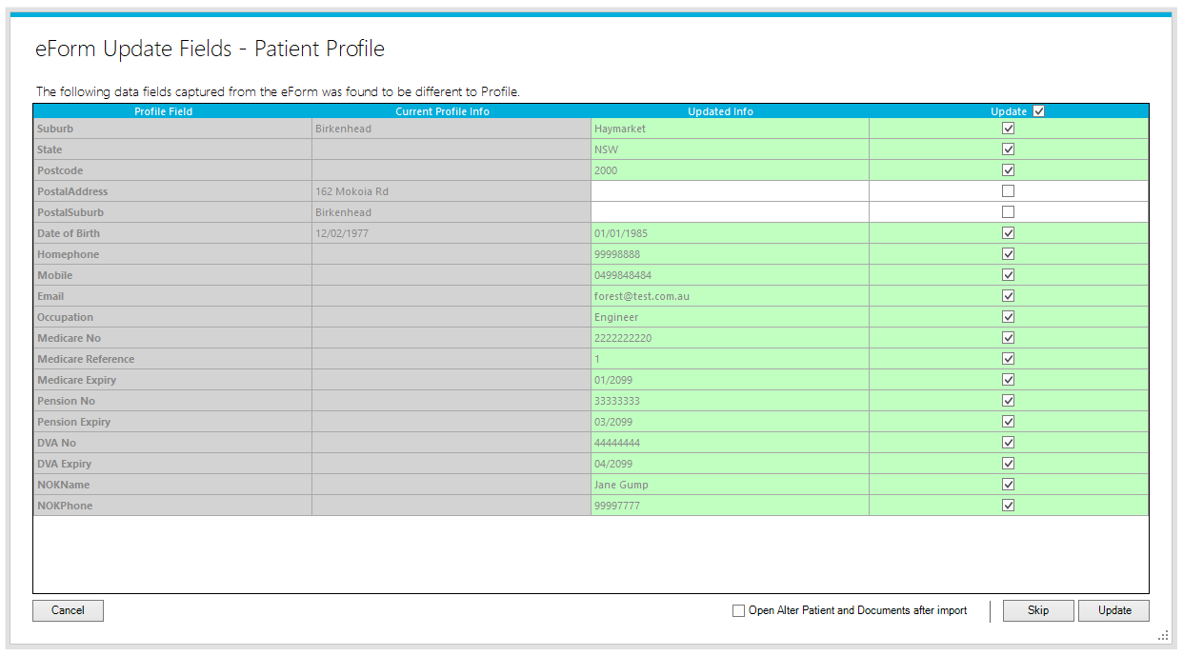This screenshot has height=656, width=1183.
Task: Click the Profile Field column header
Action: click(x=172, y=111)
